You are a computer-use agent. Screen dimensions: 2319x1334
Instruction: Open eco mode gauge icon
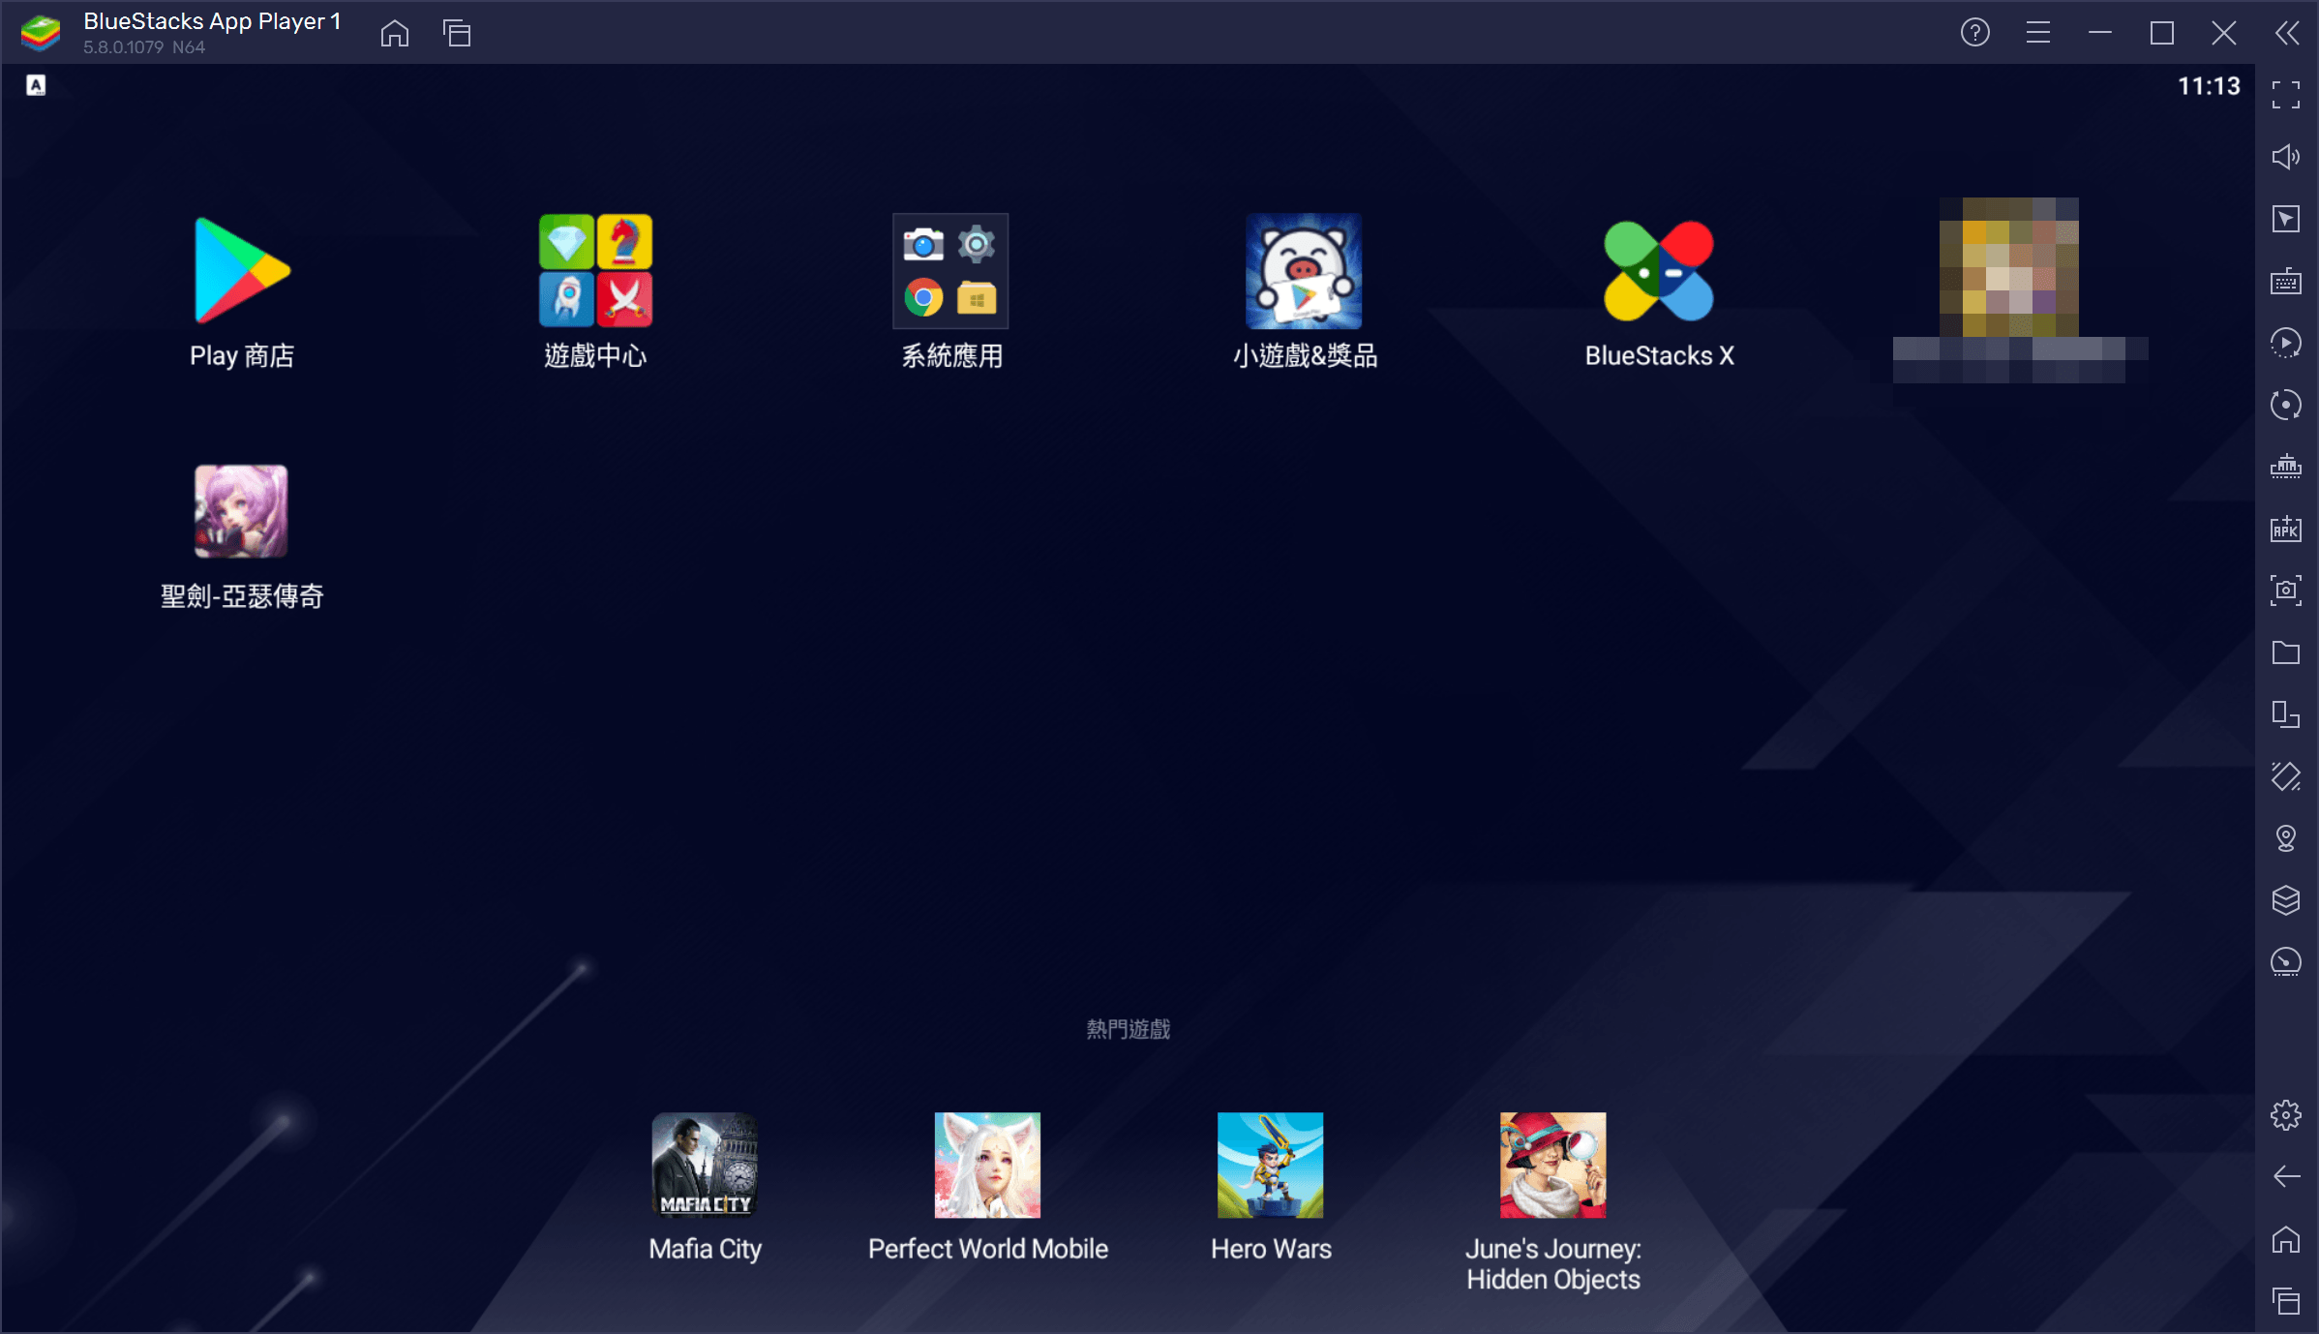pyautogui.click(x=2286, y=962)
